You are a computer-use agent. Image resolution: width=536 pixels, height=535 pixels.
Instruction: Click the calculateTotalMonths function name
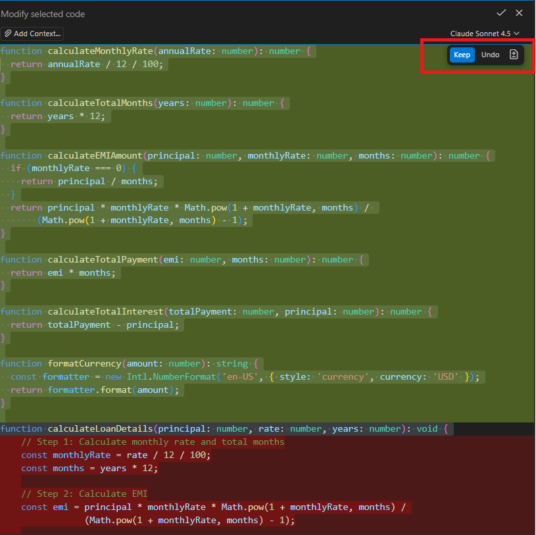pos(100,103)
